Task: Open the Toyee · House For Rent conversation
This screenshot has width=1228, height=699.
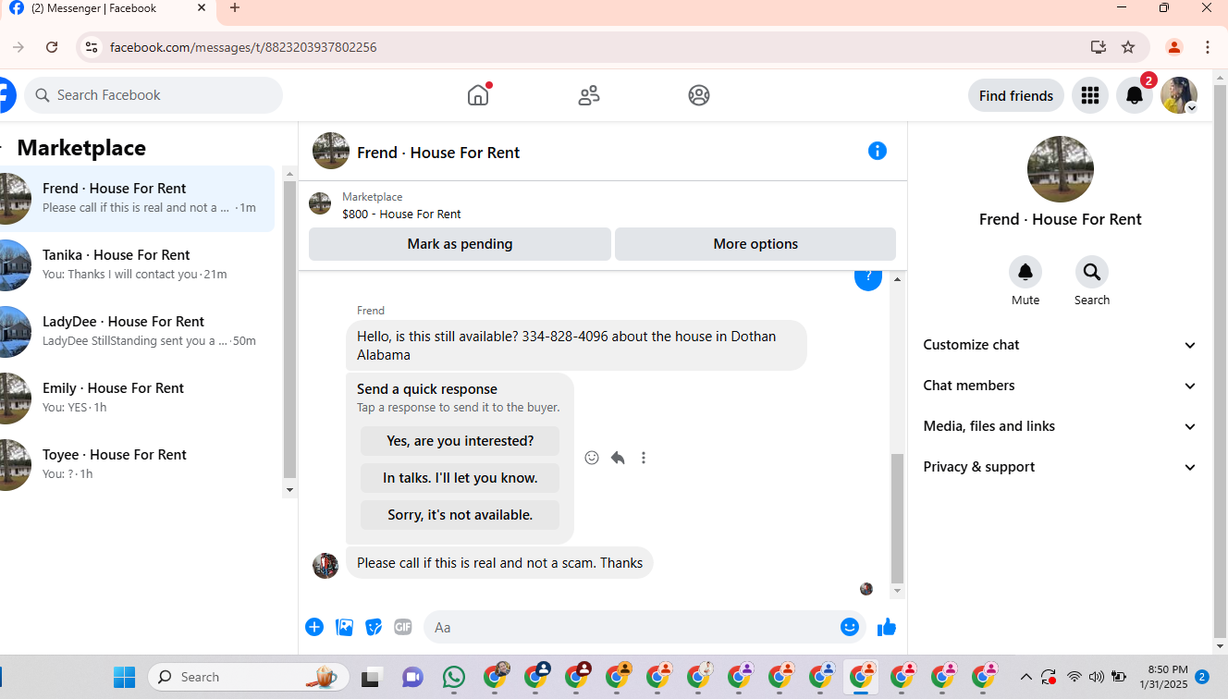Action: (x=138, y=464)
